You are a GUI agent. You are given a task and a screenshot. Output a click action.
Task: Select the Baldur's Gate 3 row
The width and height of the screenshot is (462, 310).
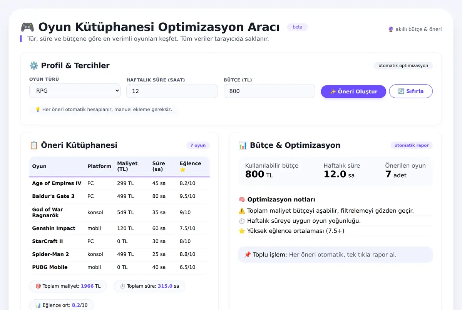coord(119,197)
